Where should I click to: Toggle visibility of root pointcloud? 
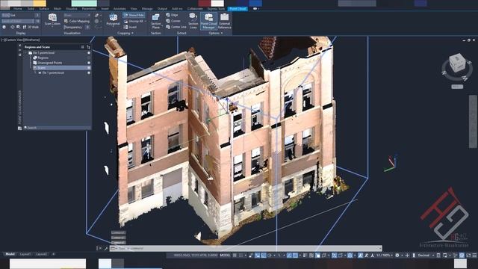pyautogui.click(x=89, y=53)
